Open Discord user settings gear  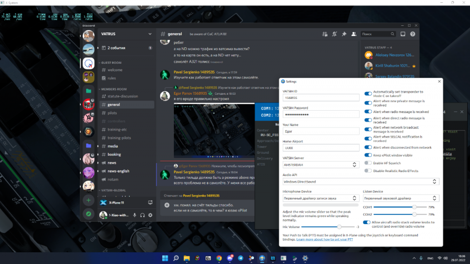(x=150, y=215)
